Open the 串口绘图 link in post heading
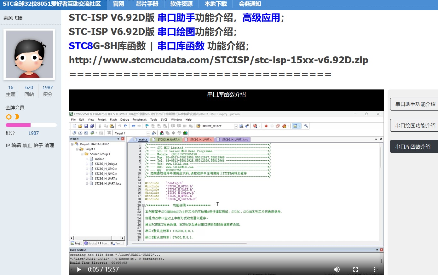The width and height of the screenshot is (438, 275). pyautogui.click(x=176, y=32)
